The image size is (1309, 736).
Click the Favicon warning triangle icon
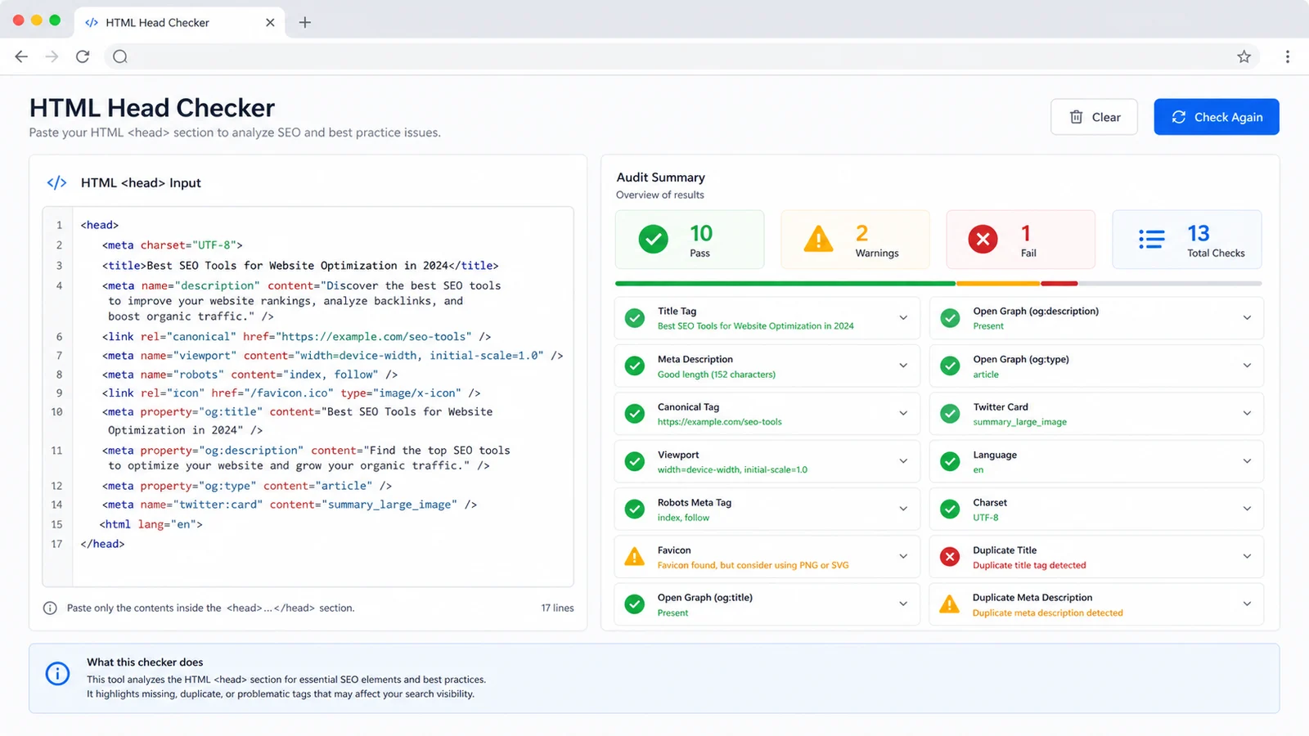point(635,557)
